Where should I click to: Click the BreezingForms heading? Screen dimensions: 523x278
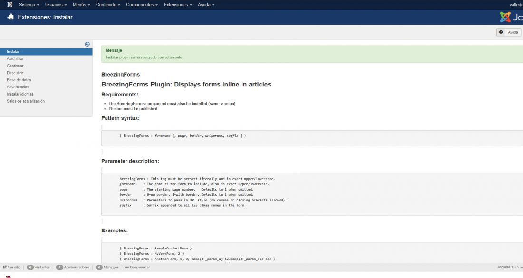point(120,74)
